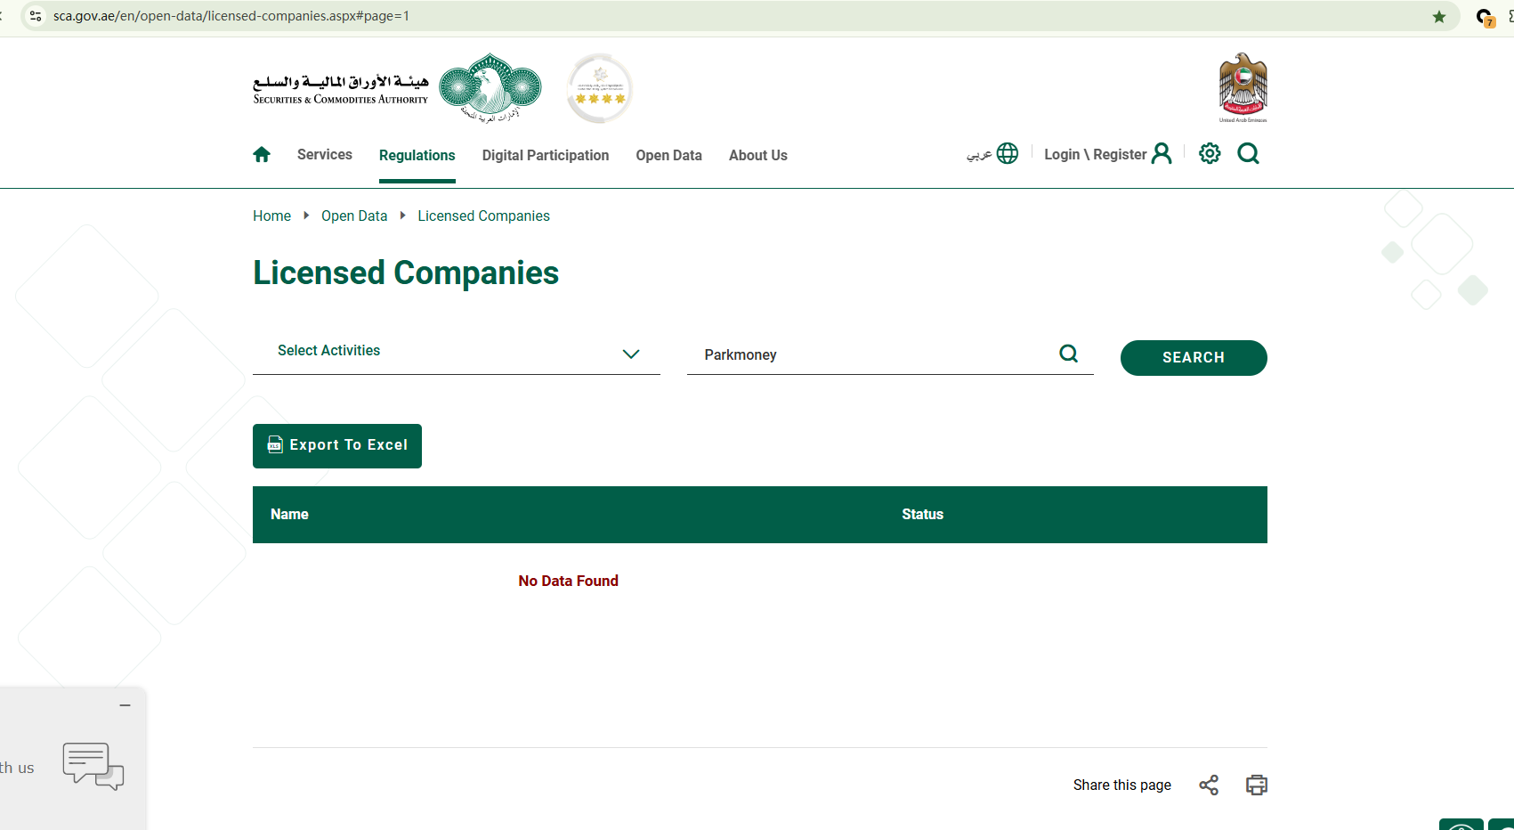1514x830 pixels.
Task: Click the share page icon
Action: click(x=1209, y=785)
